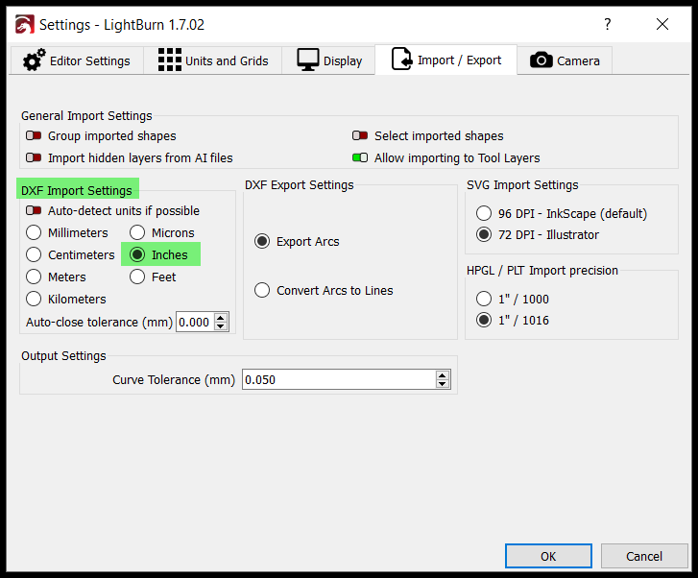698x578 pixels.
Task: Click the LightBurn dragon logo icon
Action: click(25, 25)
